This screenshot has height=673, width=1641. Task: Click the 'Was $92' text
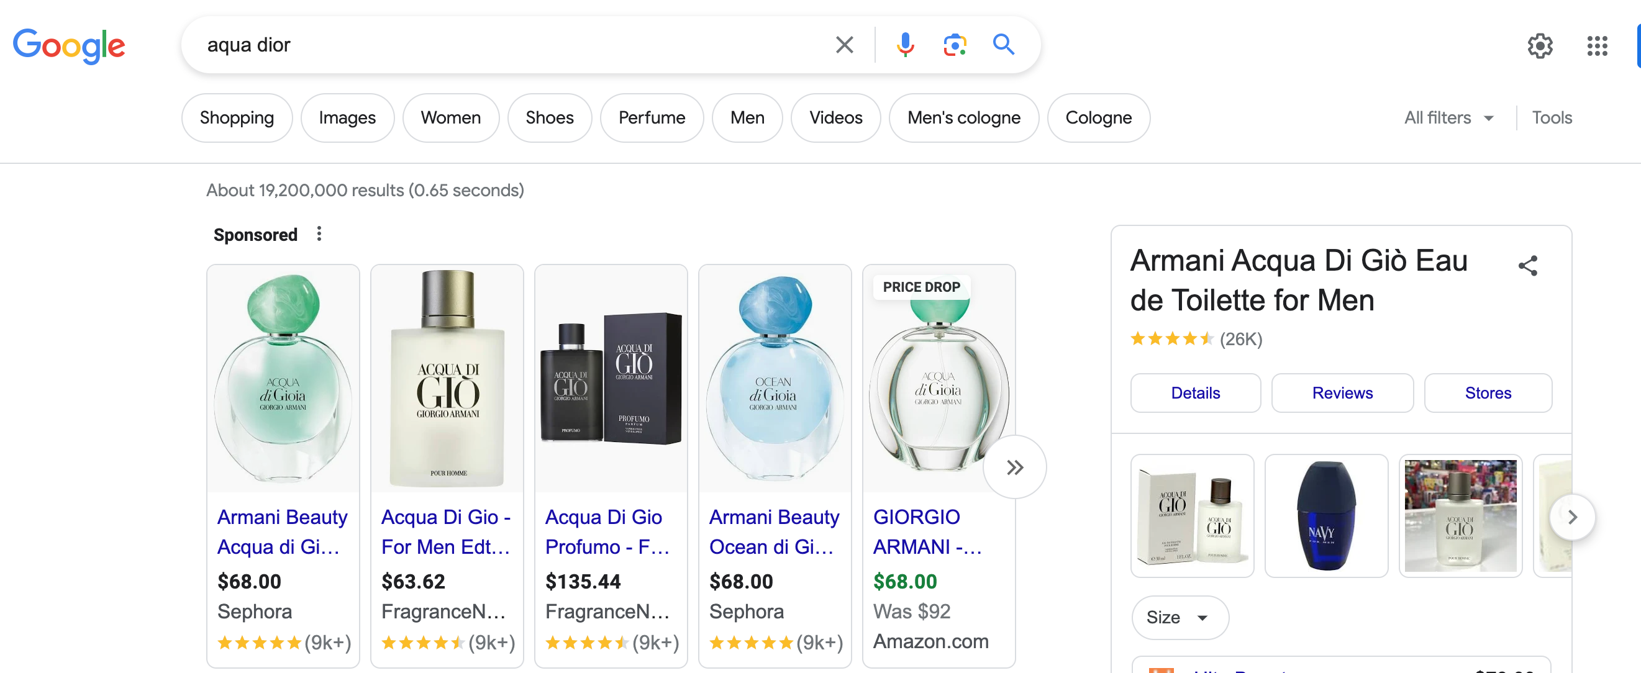click(911, 612)
